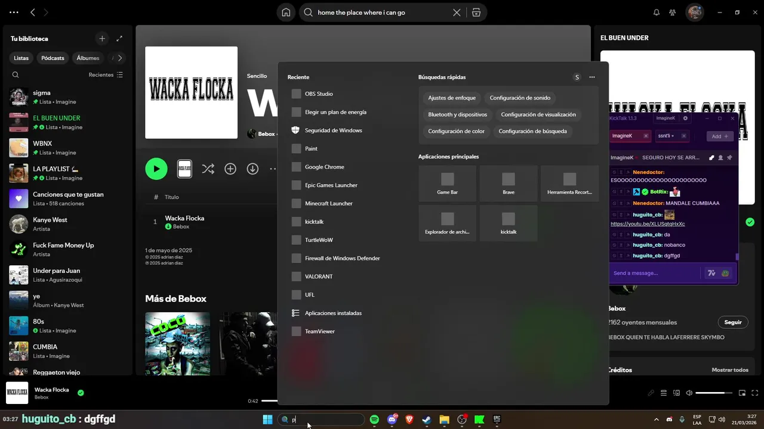Open Spotify mini player

(x=743, y=393)
